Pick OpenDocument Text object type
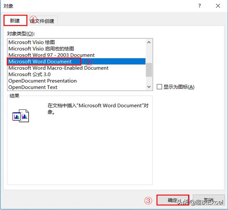The height and width of the screenshot is (210, 228). (x=77, y=87)
